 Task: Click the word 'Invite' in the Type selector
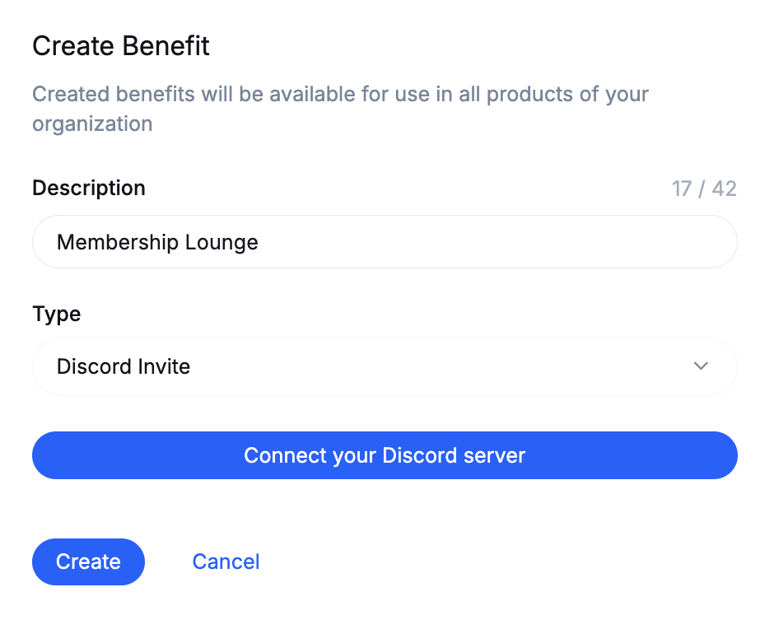(164, 367)
